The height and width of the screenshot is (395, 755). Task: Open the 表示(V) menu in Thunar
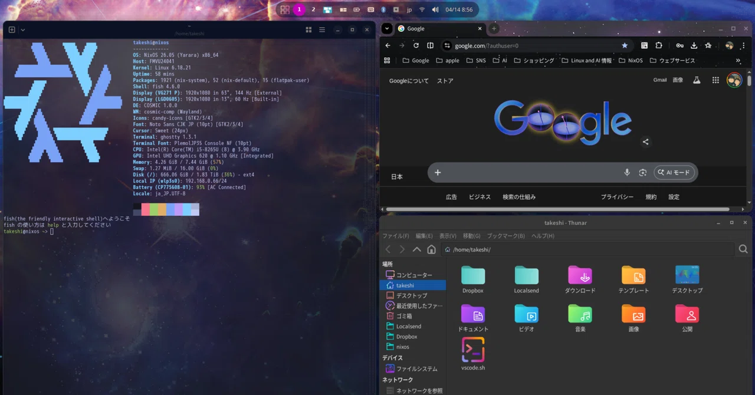[x=448, y=236]
